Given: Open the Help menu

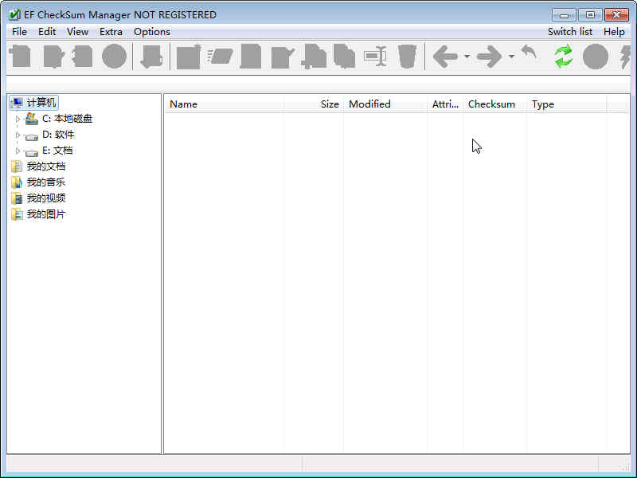Looking at the screenshot, I should pyautogui.click(x=614, y=32).
